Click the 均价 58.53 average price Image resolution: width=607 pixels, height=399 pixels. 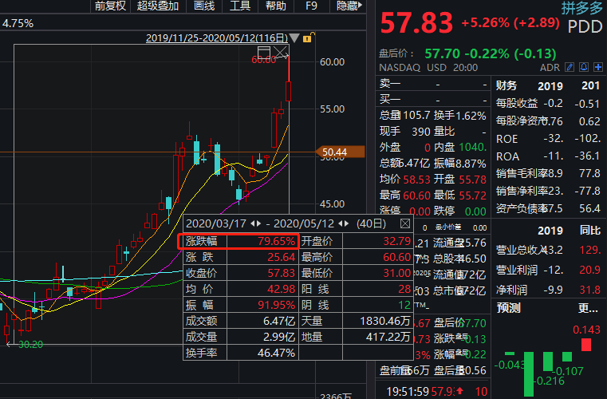(x=405, y=180)
